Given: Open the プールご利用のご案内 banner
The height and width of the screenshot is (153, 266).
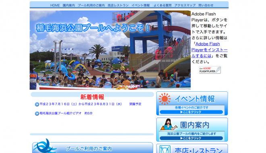Looking at the screenshot, I should [x=92, y=148].
